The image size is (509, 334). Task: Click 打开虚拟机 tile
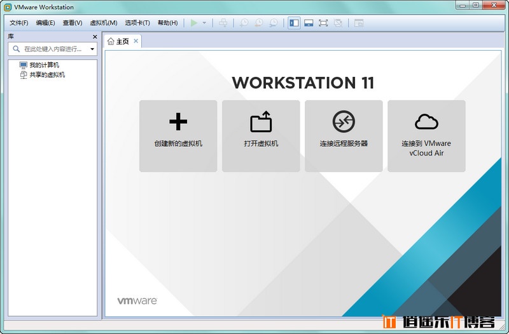pyautogui.click(x=261, y=136)
